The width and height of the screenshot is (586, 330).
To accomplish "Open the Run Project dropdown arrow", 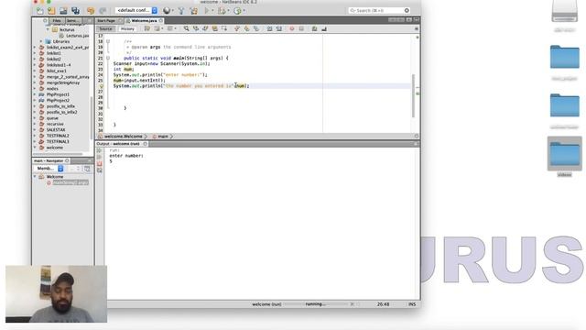I will pos(212,10).
